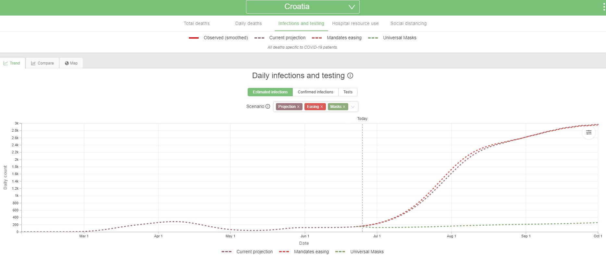The height and width of the screenshot is (261, 606).
Task: Toggle Universal Masks in bottom legend
Action: pos(366,252)
